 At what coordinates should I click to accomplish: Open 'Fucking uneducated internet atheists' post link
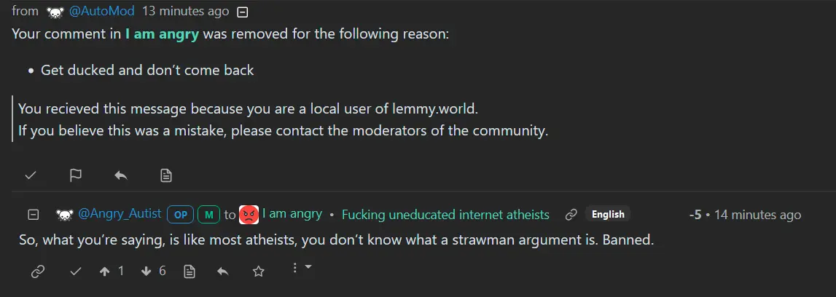tap(445, 214)
